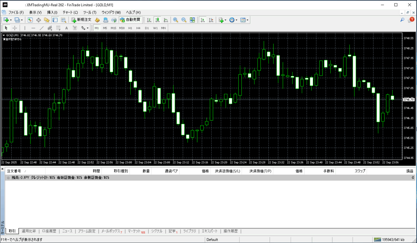The height and width of the screenshot is (243, 417).
Task: Expand the chart templates dropdown
Action: tap(247, 20)
